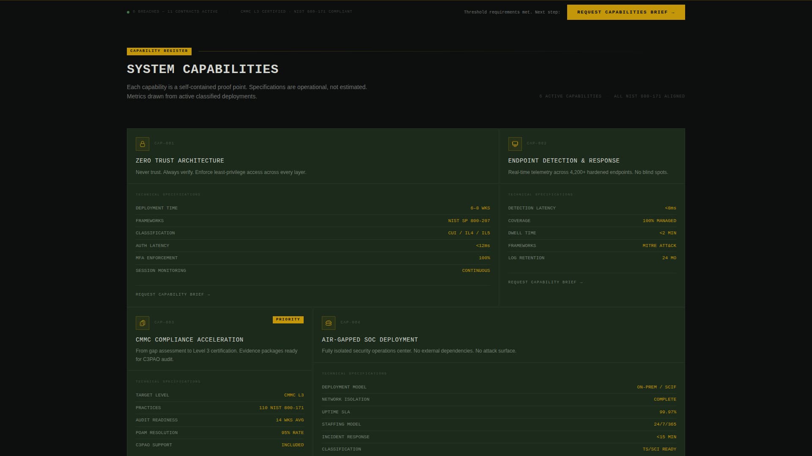This screenshot has width=812, height=456.
Task: Click the CAP-002 identifier label
Action: pos(537,144)
